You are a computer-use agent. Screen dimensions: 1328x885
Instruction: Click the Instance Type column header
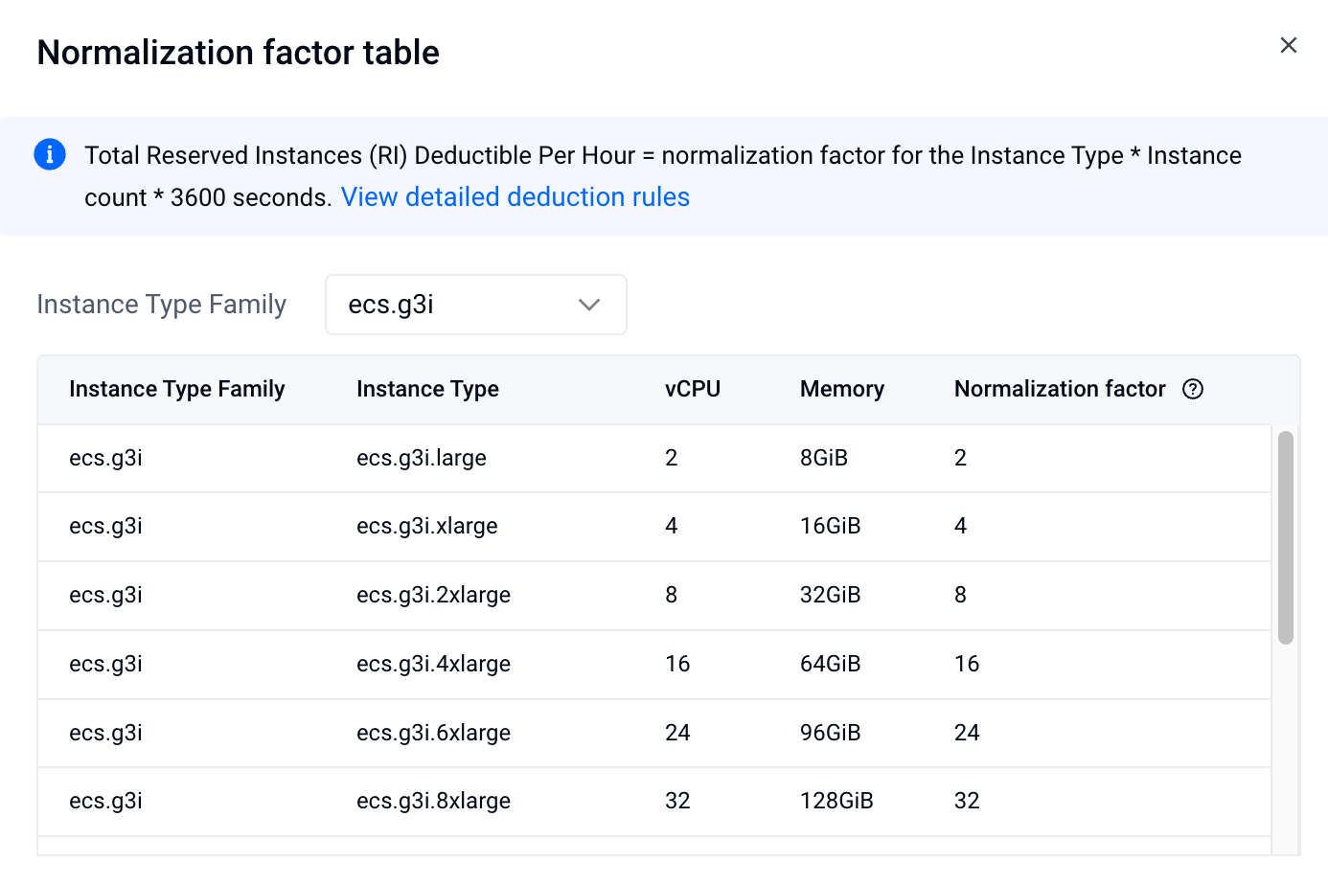427,389
